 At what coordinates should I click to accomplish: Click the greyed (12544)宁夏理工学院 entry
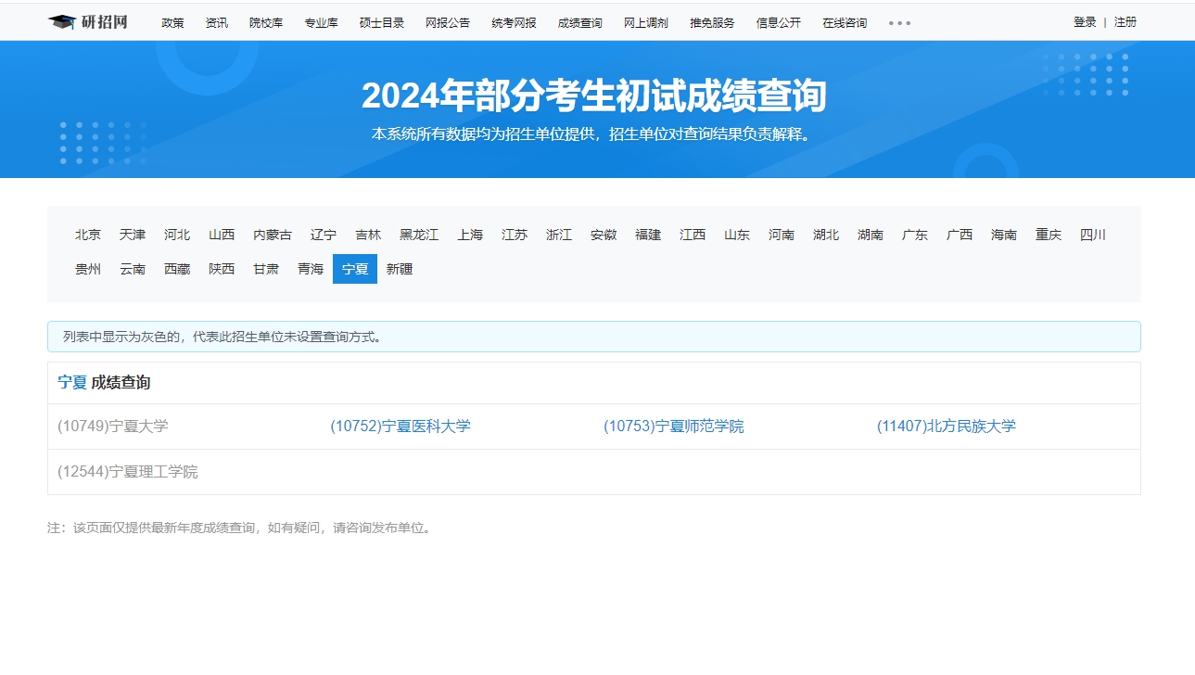(x=128, y=472)
